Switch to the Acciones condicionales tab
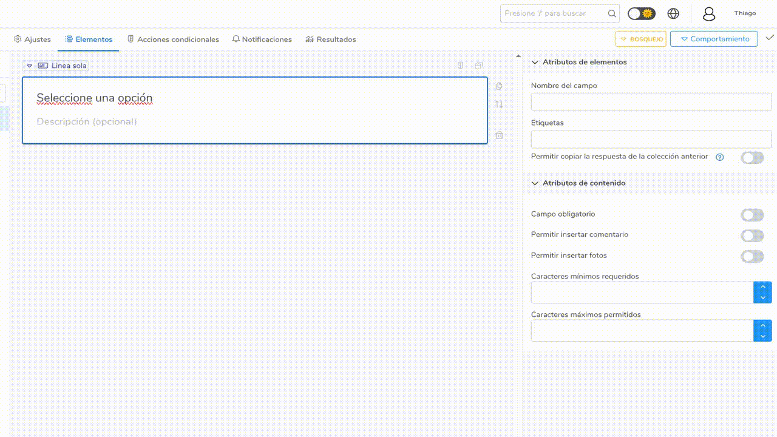 click(x=173, y=39)
